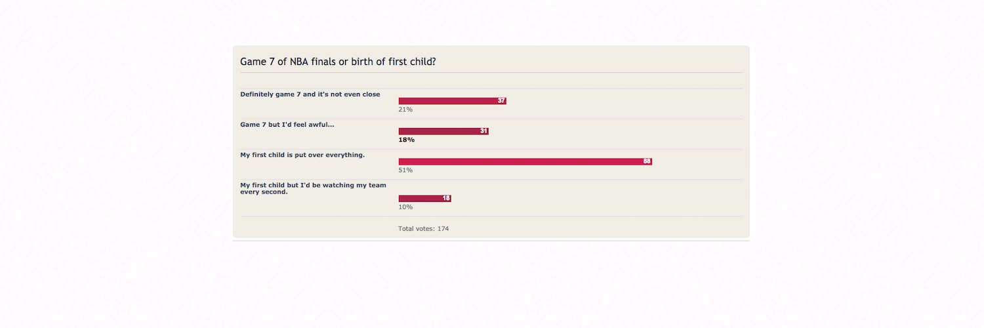Select 'My first child but I'd be watching' option

click(313, 189)
